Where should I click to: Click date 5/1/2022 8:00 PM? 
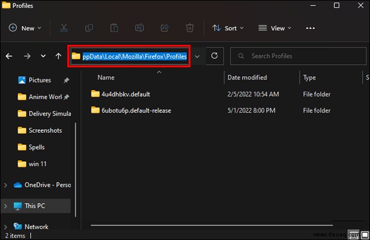[x=251, y=110]
